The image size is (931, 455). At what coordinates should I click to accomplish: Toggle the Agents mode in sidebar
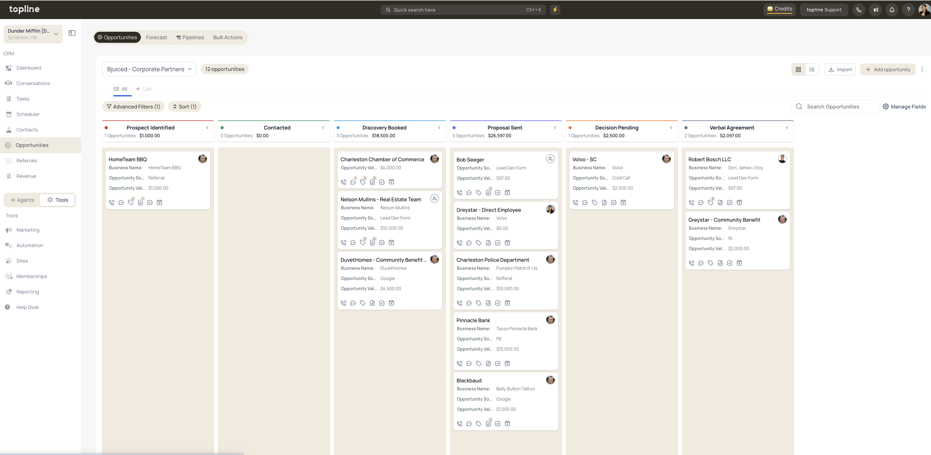pyautogui.click(x=22, y=200)
